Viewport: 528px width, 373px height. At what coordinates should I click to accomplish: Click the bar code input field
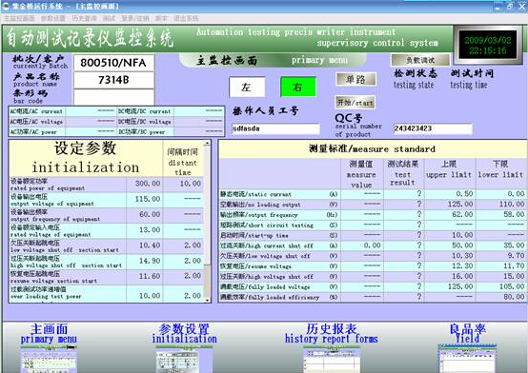pyautogui.click(x=113, y=98)
